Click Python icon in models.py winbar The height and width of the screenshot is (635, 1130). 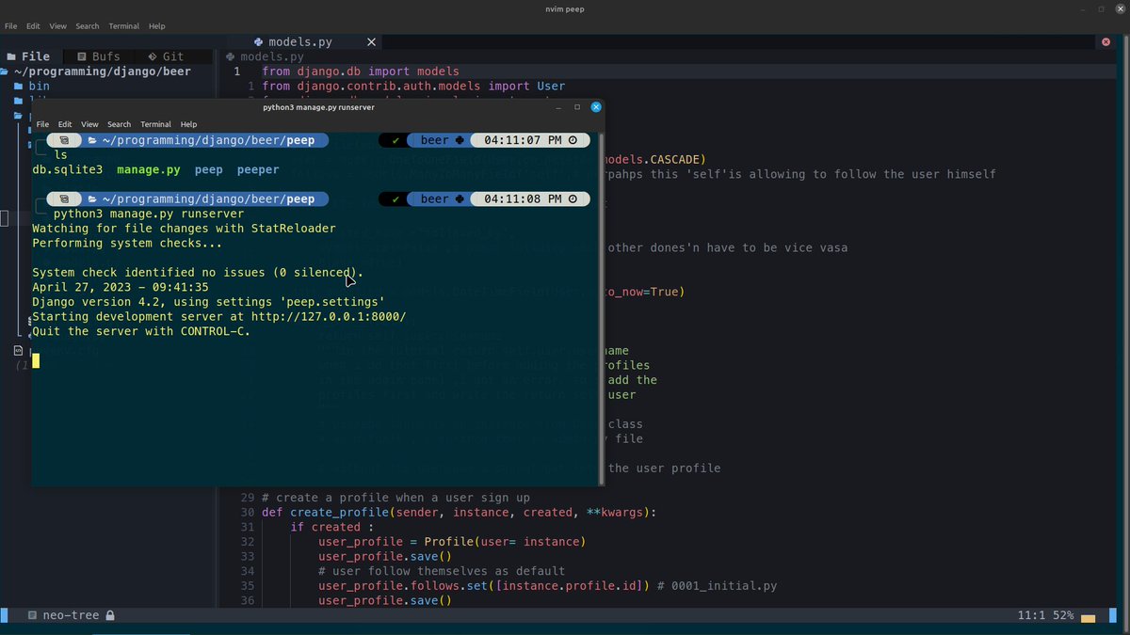(231, 56)
